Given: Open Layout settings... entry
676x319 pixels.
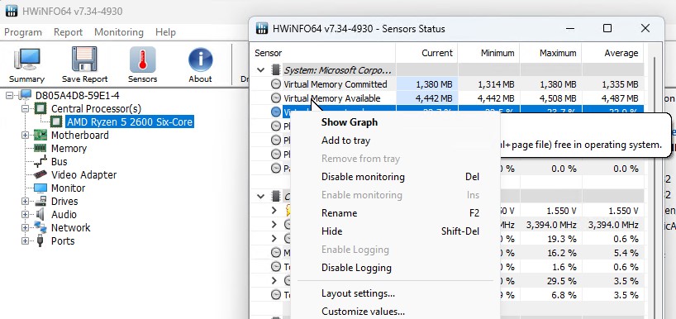Looking at the screenshot, I should click(x=359, y=293).
